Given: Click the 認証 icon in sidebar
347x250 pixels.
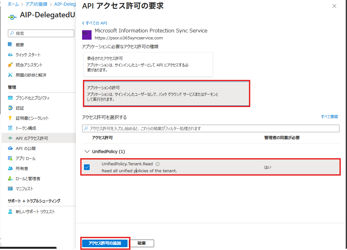Looking at the screenshot, I should coord(10,108).
